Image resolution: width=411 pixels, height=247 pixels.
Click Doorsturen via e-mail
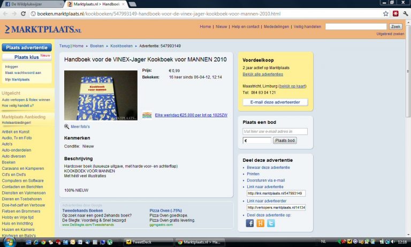(x=266, y=181)
